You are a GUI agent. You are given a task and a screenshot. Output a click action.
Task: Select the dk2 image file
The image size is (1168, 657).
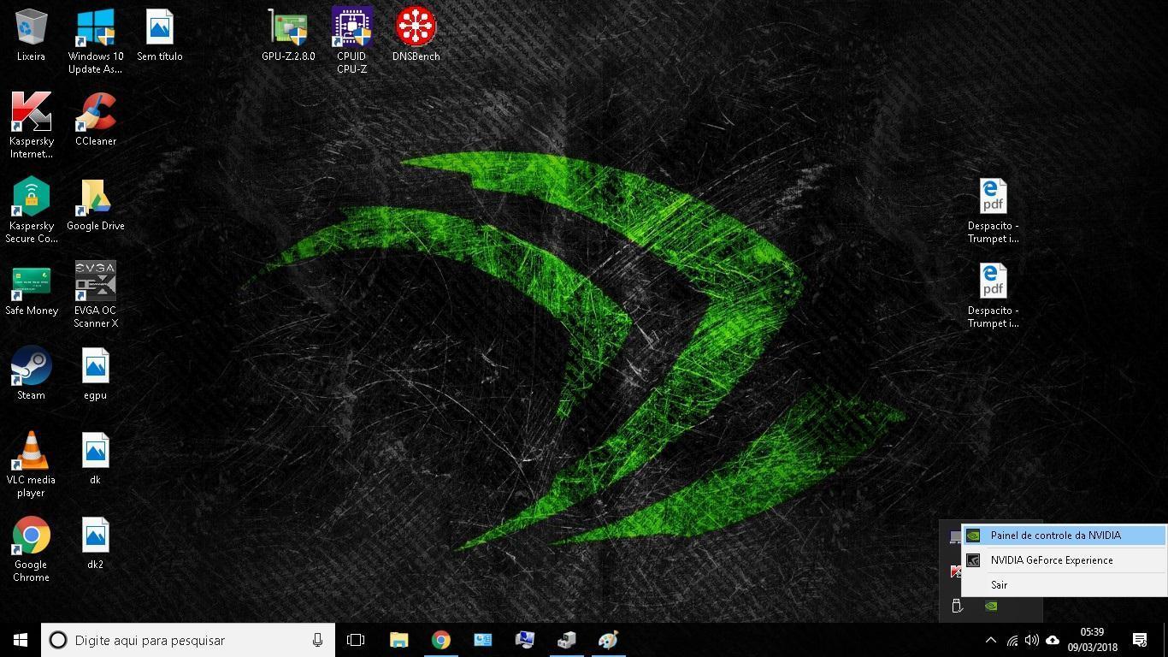95,544
